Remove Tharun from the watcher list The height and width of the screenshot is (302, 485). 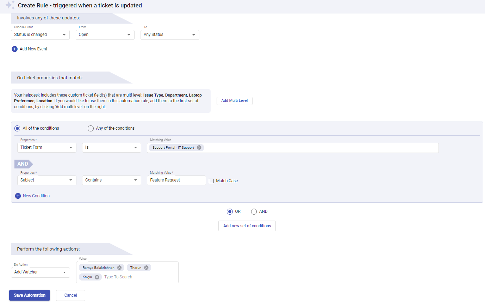coord(147,267)
